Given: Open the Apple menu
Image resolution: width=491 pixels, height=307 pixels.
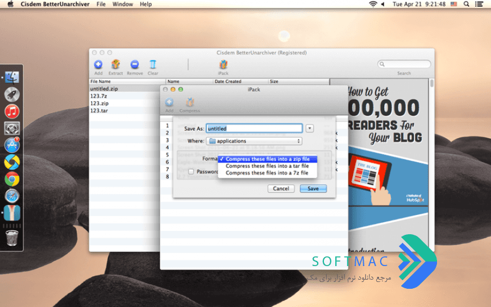Looking at the screenshot, I should [10, 4].
